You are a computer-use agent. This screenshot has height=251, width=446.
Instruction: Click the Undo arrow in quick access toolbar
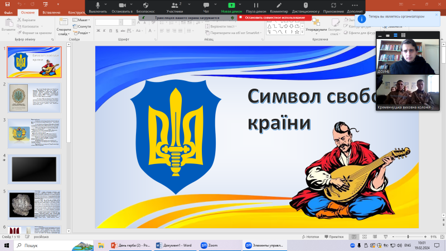(x=20, y=4)
